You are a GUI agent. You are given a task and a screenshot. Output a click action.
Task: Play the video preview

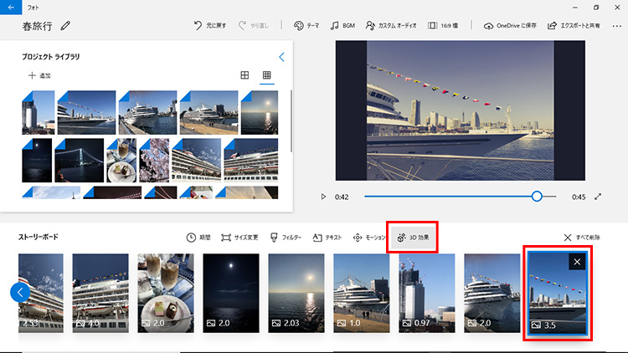pos(323,197)
